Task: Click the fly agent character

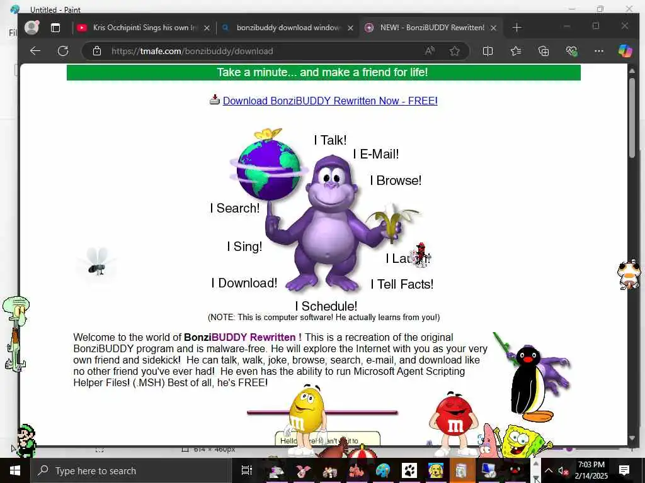Action: point(98,262)
